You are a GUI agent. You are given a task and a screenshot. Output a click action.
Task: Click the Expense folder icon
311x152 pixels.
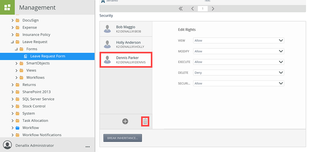click(x=17, y=27)
